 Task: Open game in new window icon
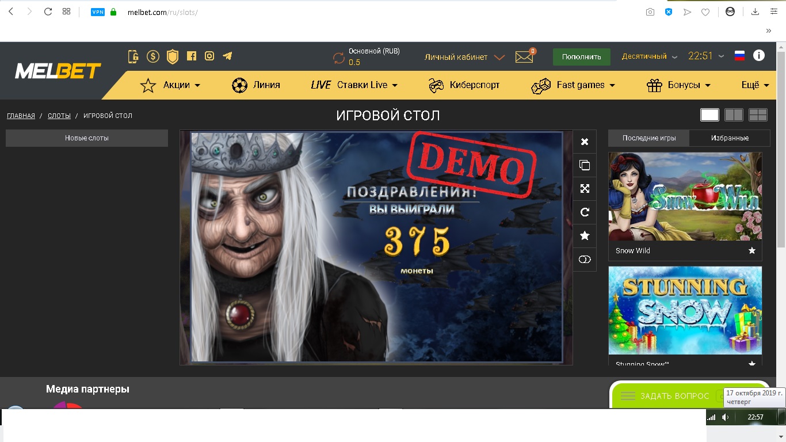click(x=585, y=165)
